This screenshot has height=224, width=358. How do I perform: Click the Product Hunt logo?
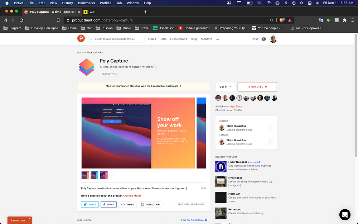81,38
